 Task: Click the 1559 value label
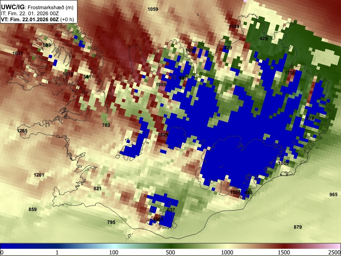[234, 26]
